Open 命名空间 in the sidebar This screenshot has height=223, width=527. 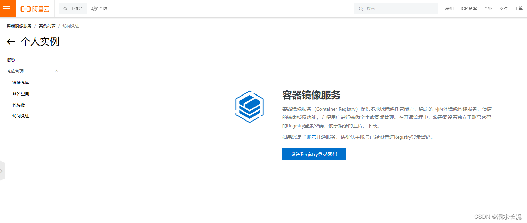pyautogui.click(x=21, y=94)
